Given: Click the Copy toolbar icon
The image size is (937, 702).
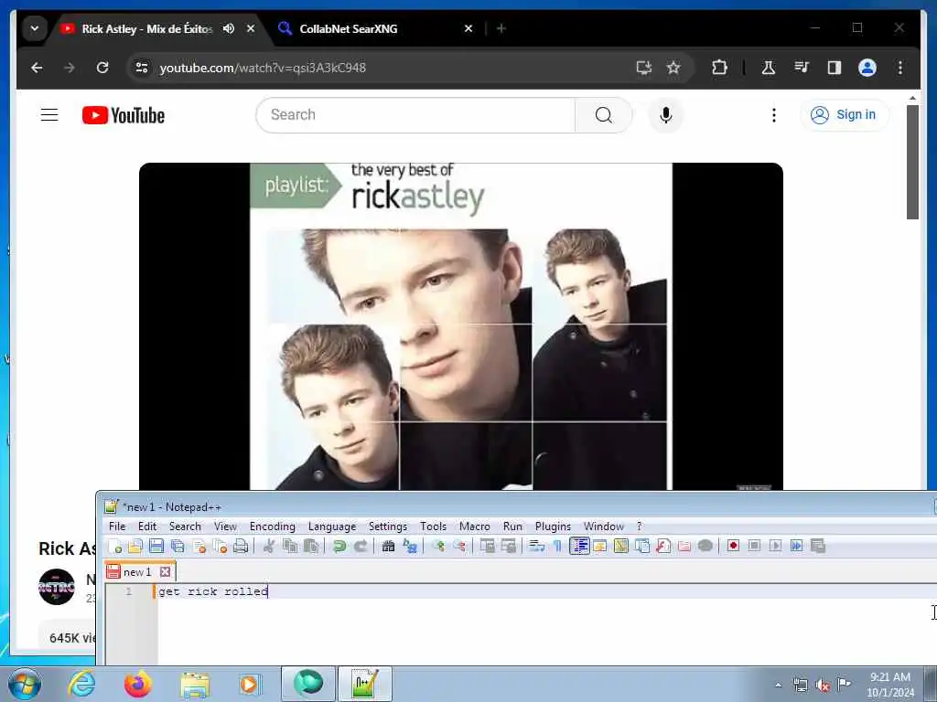Looking at the screenshot, I should 290,546.
